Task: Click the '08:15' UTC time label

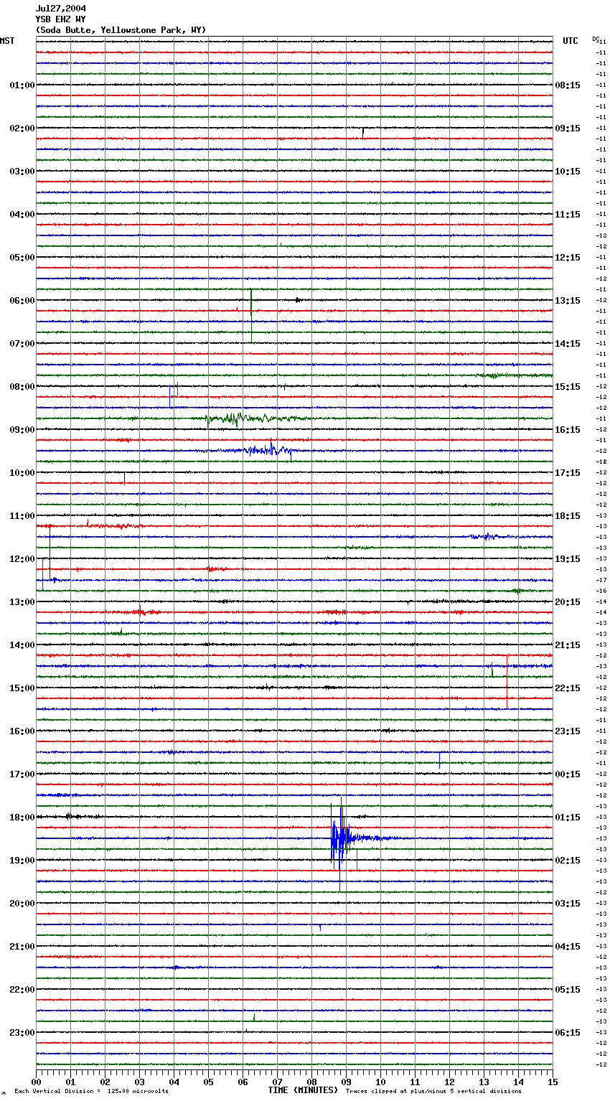Action: pos(568,85)
